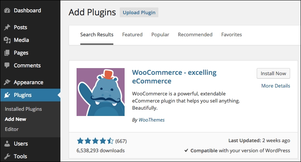The width and height of the screenshot is (301, 162).
Task: Click the Media library icon
Action: pos(7,40)
